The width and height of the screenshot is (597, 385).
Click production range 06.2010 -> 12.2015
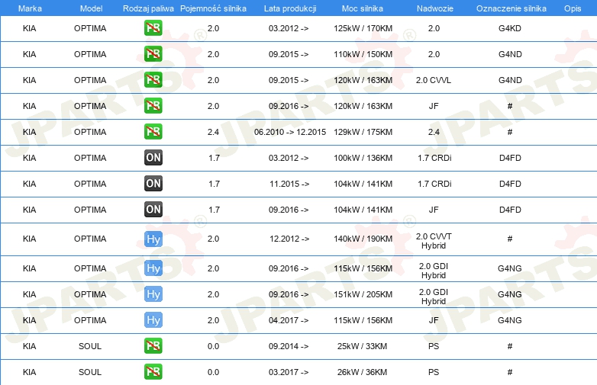click(x=290, y=132)
